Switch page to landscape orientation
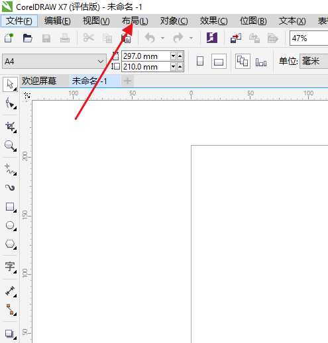This screenshot has width=328, height=343. click(219, 62)
